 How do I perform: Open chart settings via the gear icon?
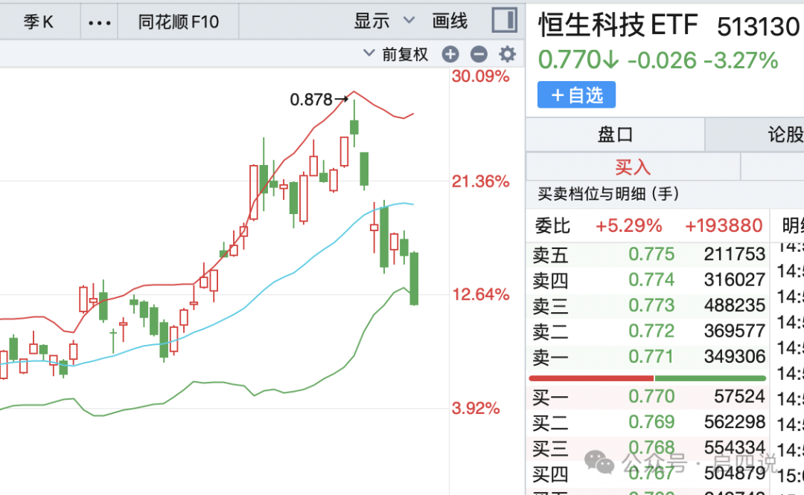(507, 54)
